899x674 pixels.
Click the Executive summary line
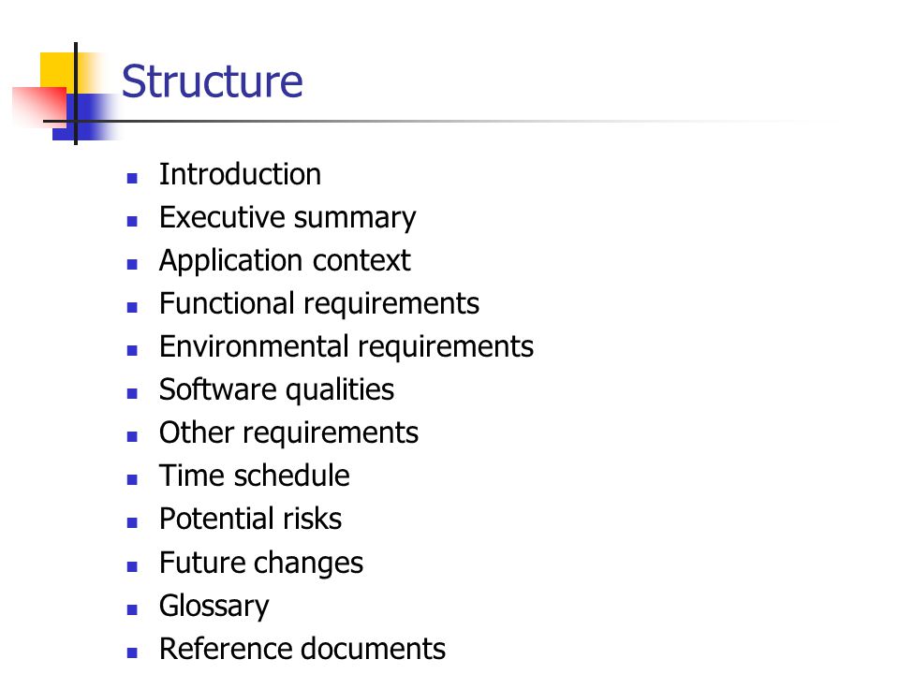287,218
